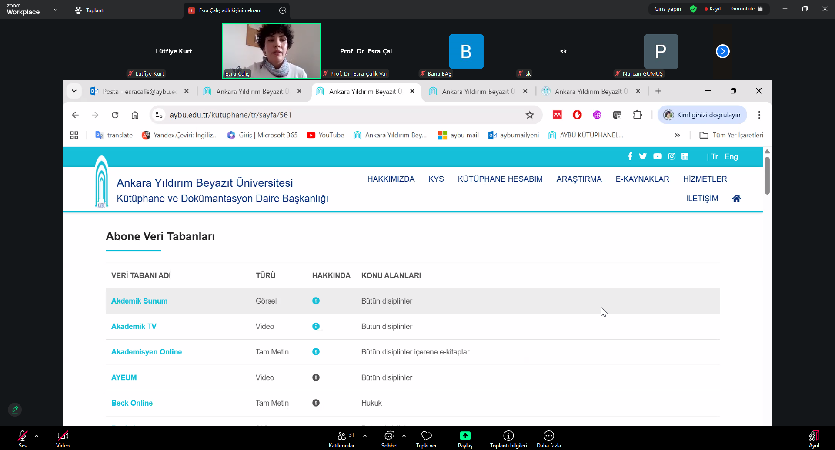Show next participants with blue arrow

(x=722, y=51)
